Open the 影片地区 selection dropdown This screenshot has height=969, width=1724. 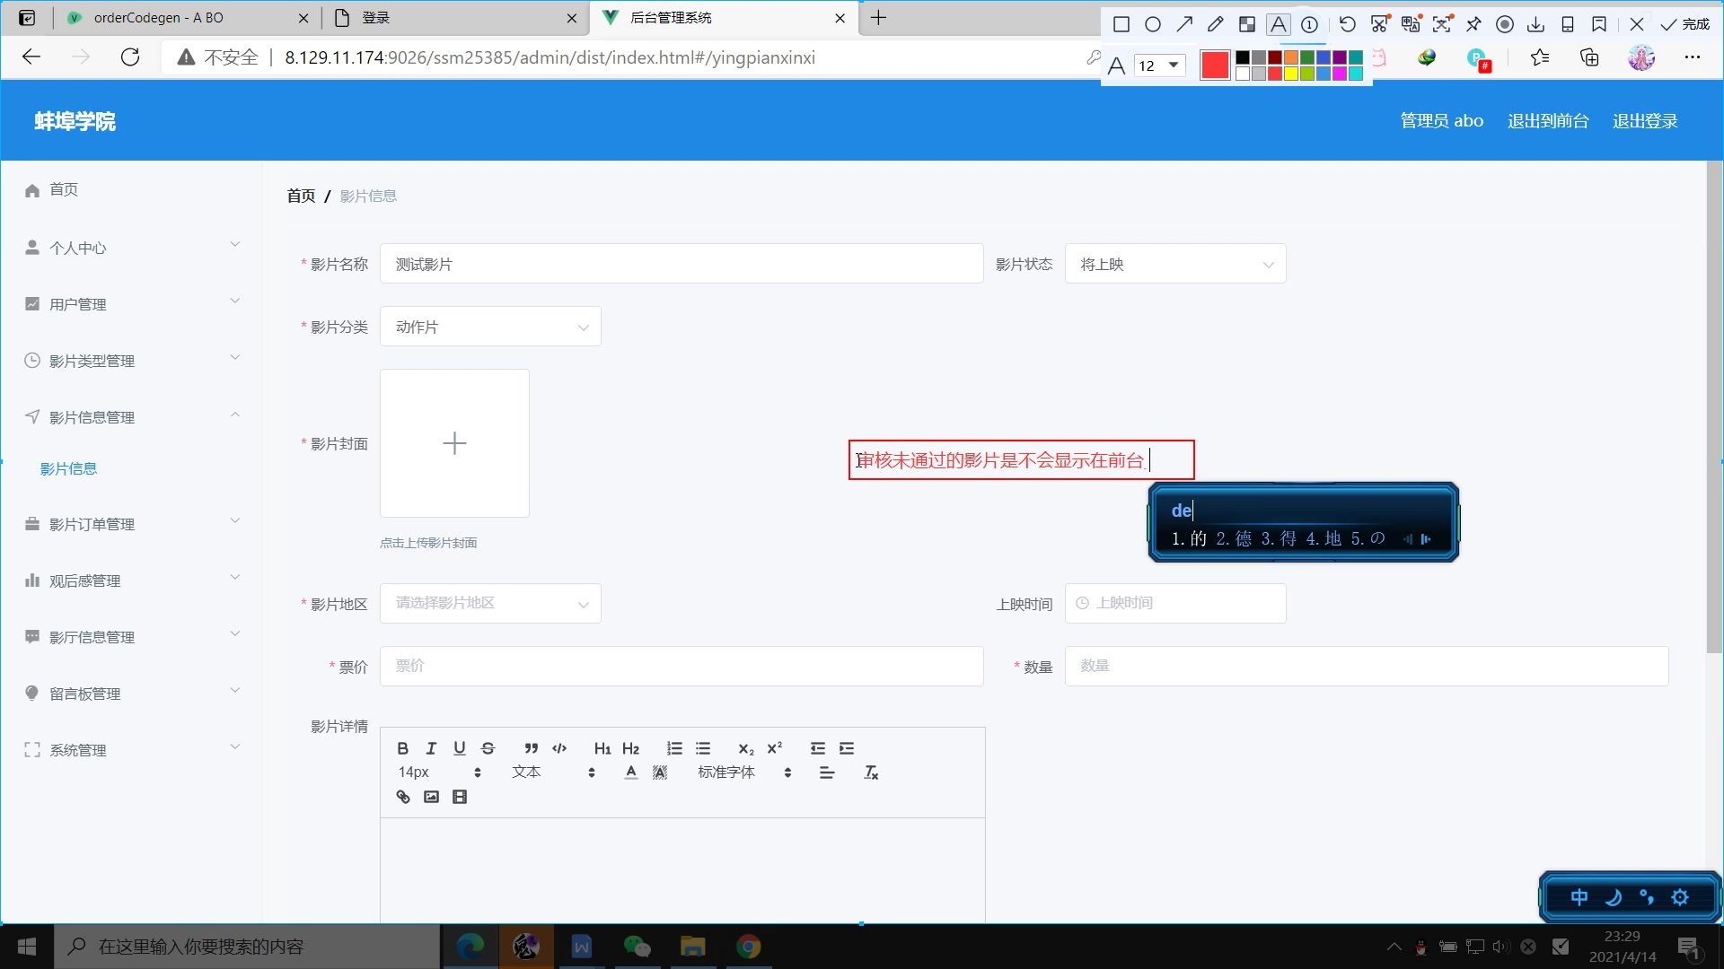[490, 604]
